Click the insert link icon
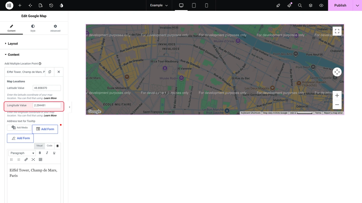Screen dimensions: 362x203 coord(26,160)
